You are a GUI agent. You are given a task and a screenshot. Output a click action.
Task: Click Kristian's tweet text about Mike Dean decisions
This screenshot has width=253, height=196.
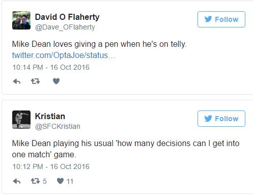point(126,149)
